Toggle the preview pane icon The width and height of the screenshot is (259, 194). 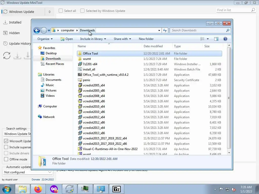216,39
